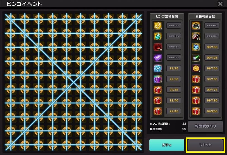Image resolution: width=227 pixels, height=155 pixels.
Task: Click the 22/45 progress button
Action: pyautogui.click(x=174, y=111)
